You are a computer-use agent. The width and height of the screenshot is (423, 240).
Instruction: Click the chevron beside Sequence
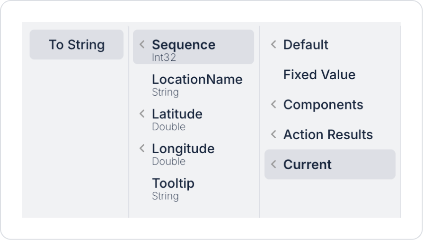142,45
